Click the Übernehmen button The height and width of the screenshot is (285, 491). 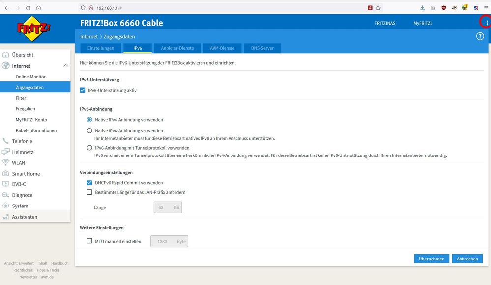coord(432,259)
